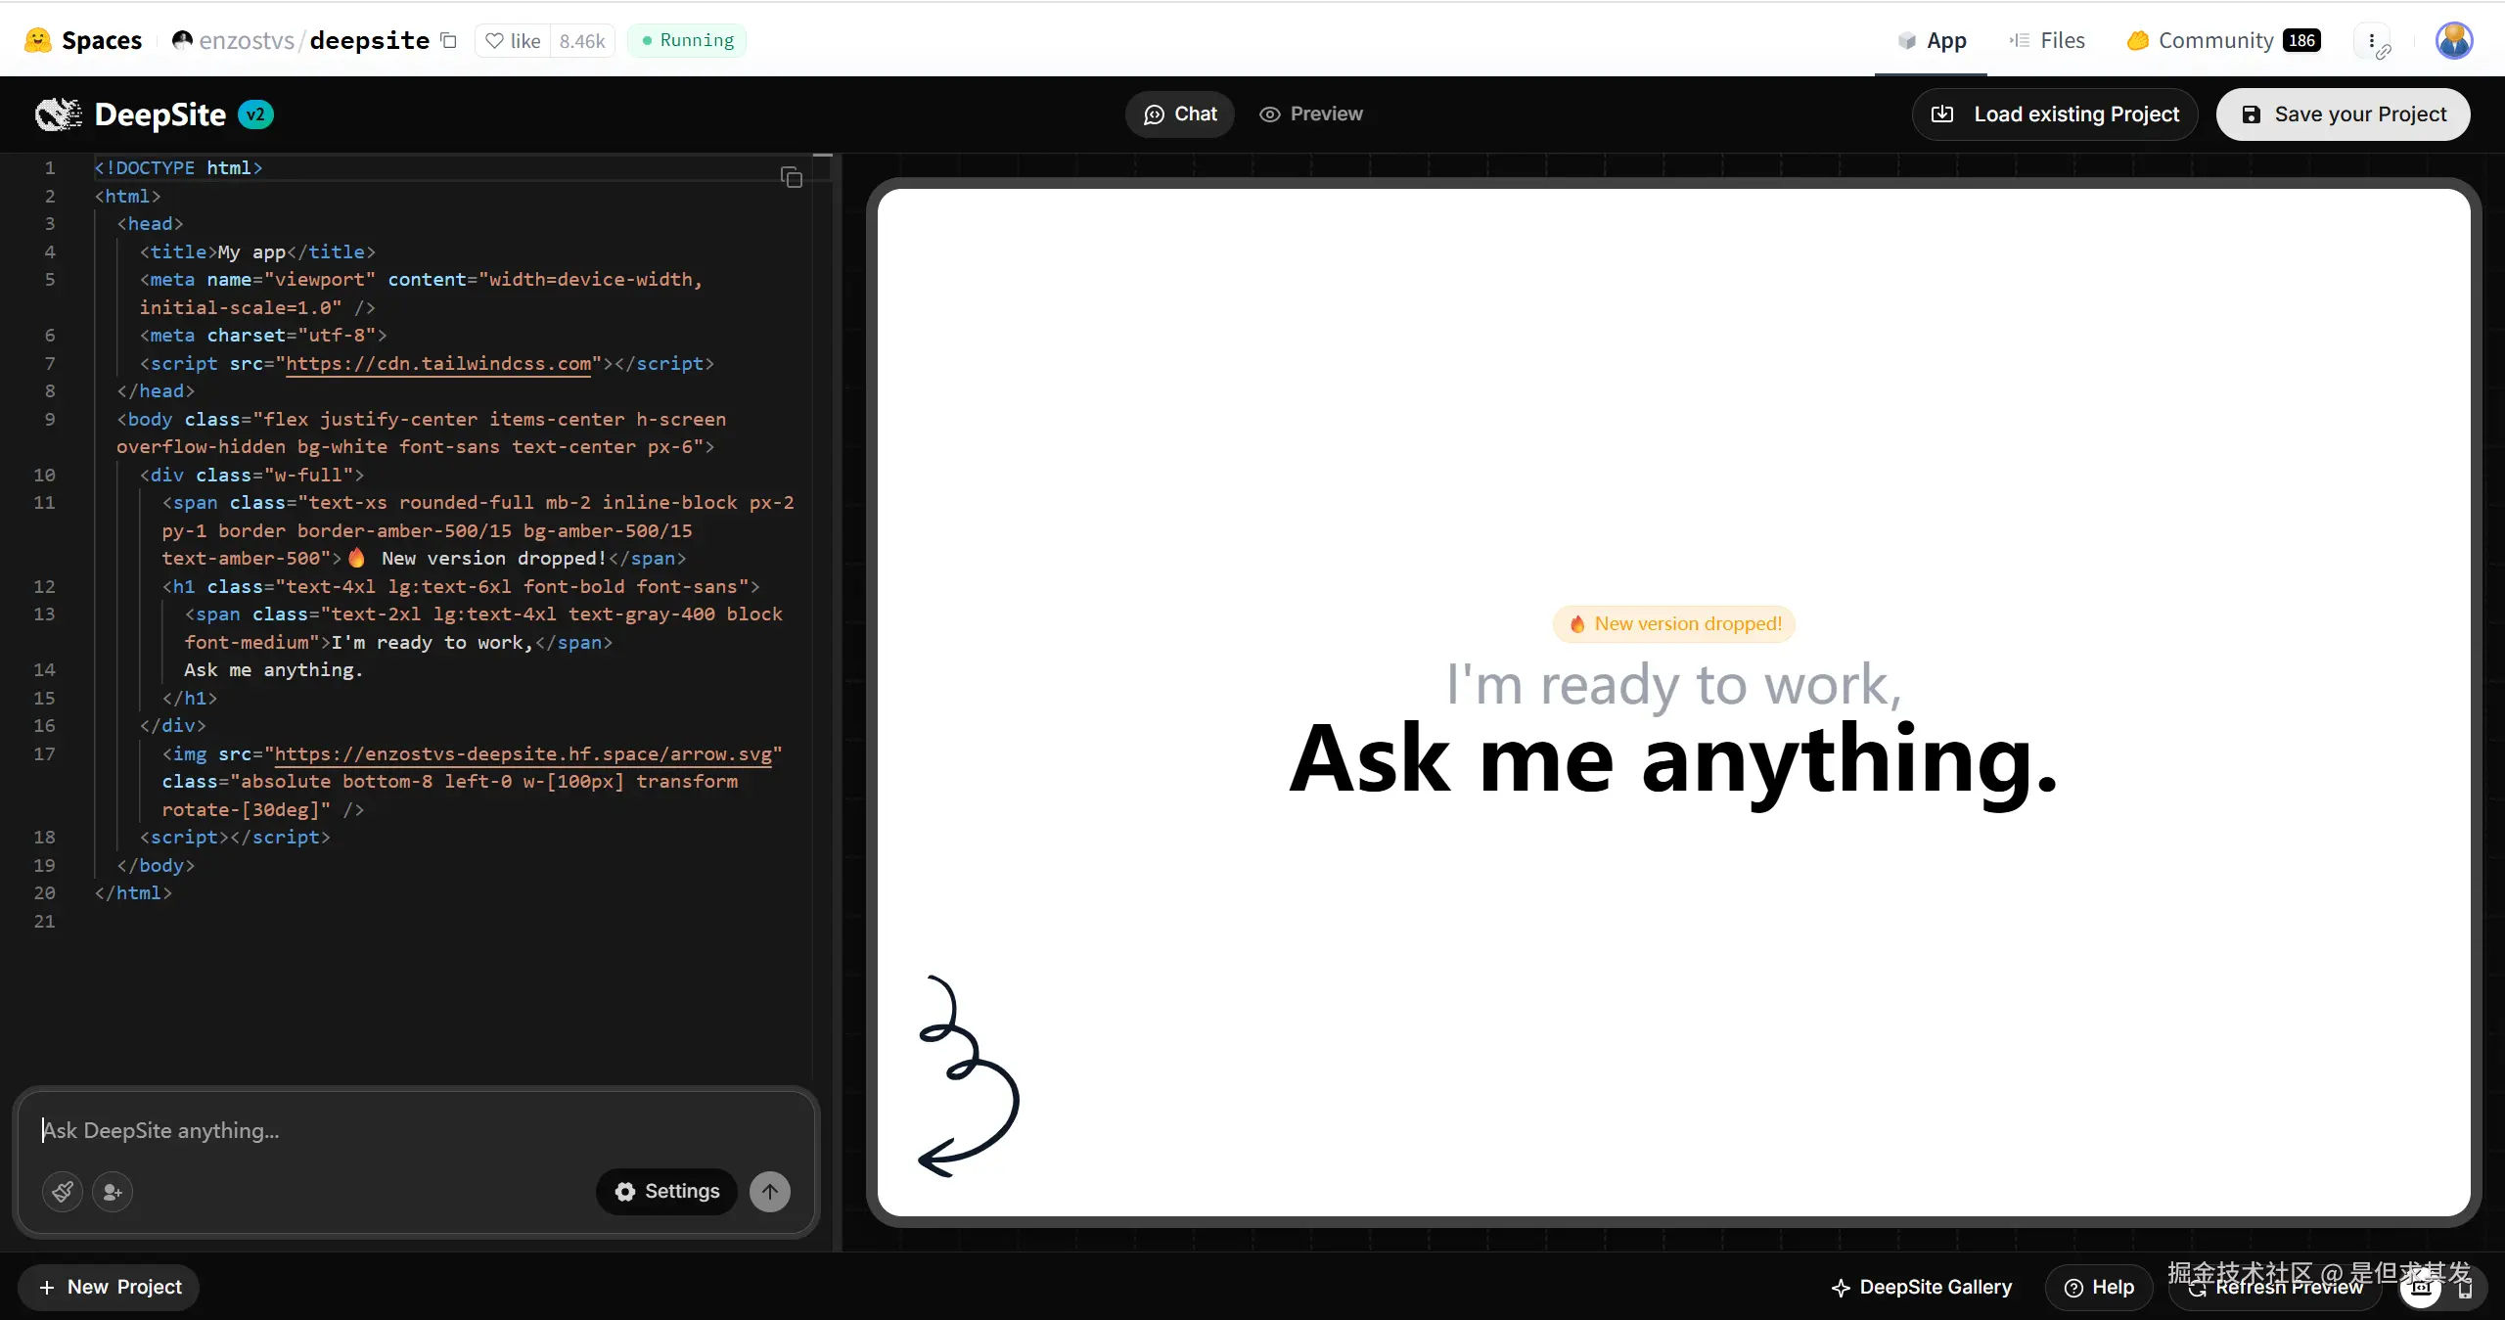Open the user profile avatar

(2453, 40)
